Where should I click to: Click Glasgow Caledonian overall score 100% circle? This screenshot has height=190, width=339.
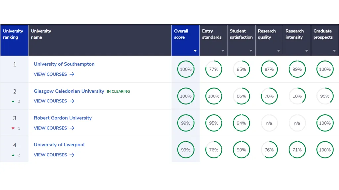pyautogui.click(x=186, y=96)
